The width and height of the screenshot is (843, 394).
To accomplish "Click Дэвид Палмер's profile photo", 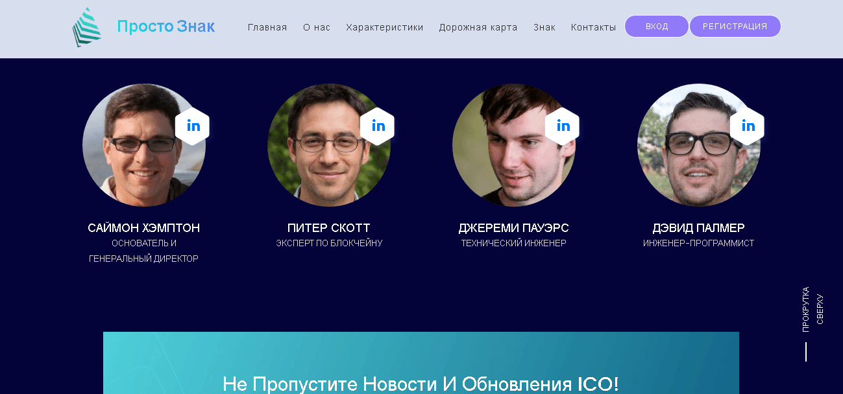I will coord(699,145).
